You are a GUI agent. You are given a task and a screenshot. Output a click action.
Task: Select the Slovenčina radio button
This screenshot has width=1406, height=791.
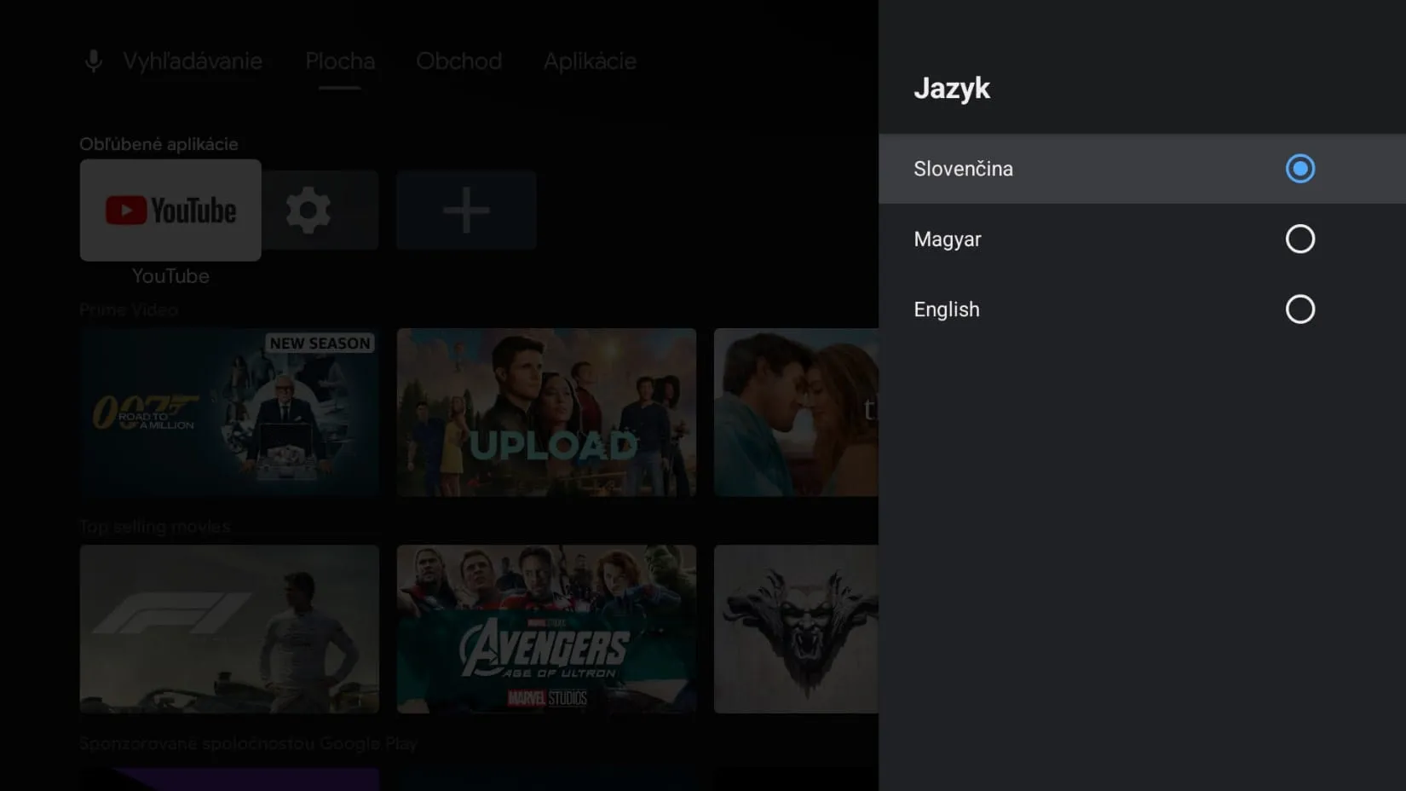tap(1299, 169)
